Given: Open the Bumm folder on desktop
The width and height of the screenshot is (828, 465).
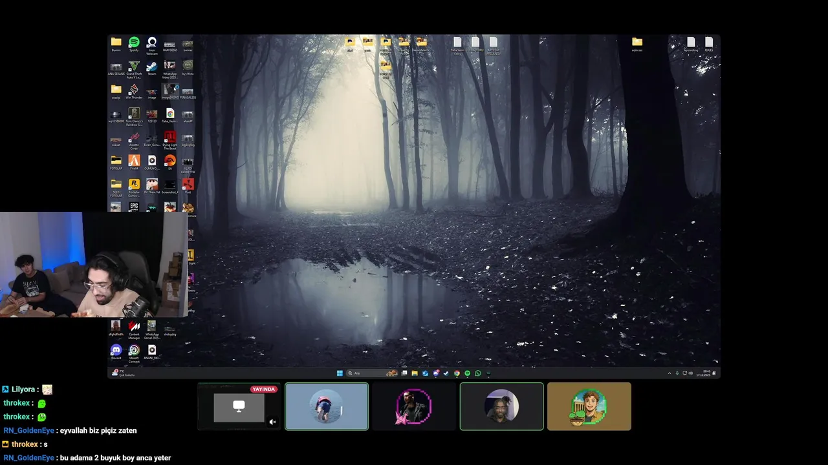Looking at the screenshot, I should point(116,45).
